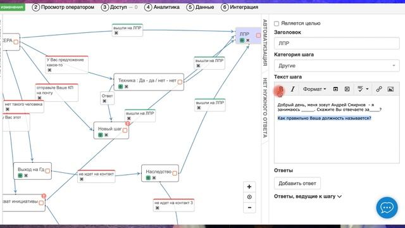405x228 pixels.
Task: Remove Техника node using cross icon
Action: (x=127, y=87)
